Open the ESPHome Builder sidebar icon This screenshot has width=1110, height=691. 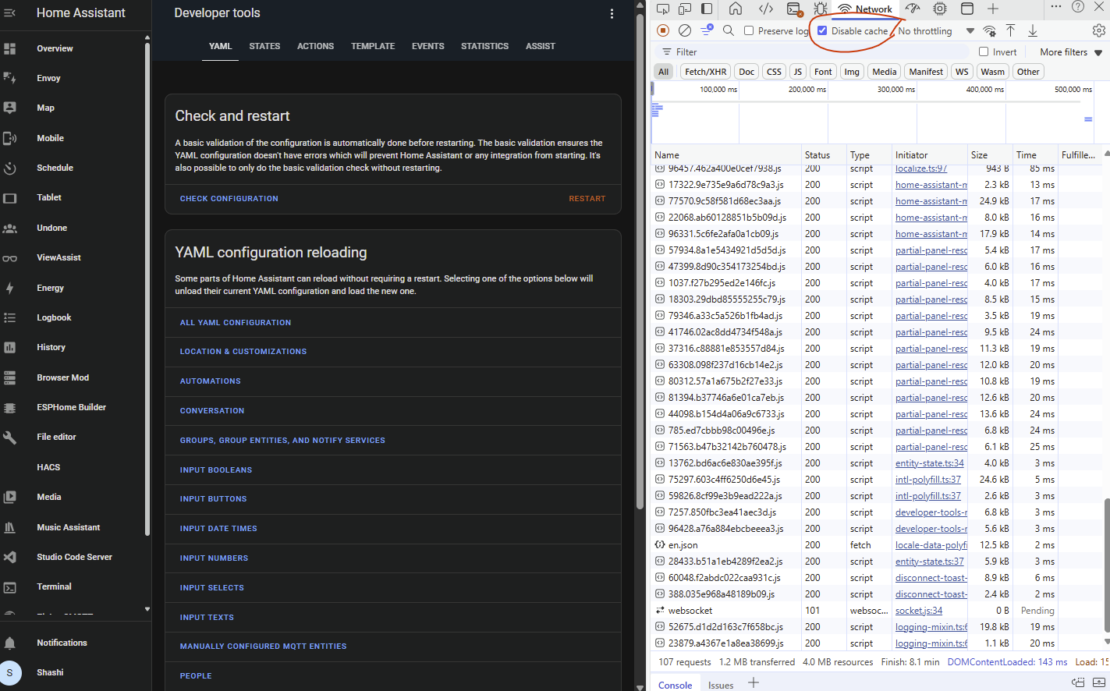pos(12,407)
